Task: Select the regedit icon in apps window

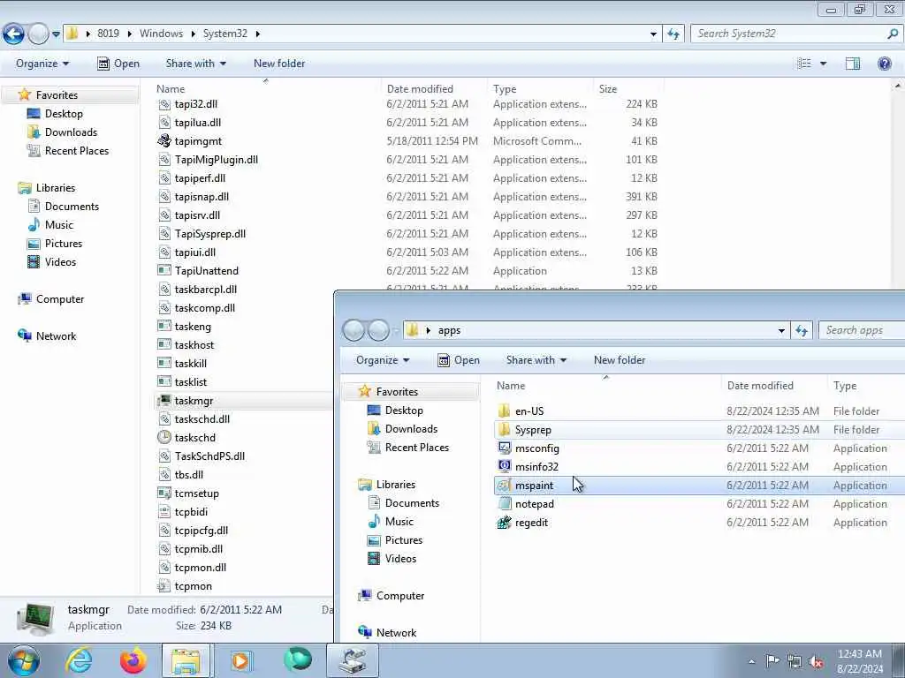Action: pos(505,523)
